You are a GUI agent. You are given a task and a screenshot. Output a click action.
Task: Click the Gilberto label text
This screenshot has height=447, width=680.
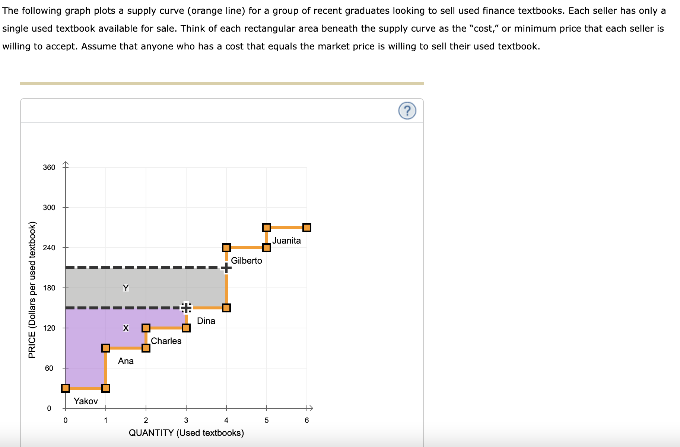247,261
